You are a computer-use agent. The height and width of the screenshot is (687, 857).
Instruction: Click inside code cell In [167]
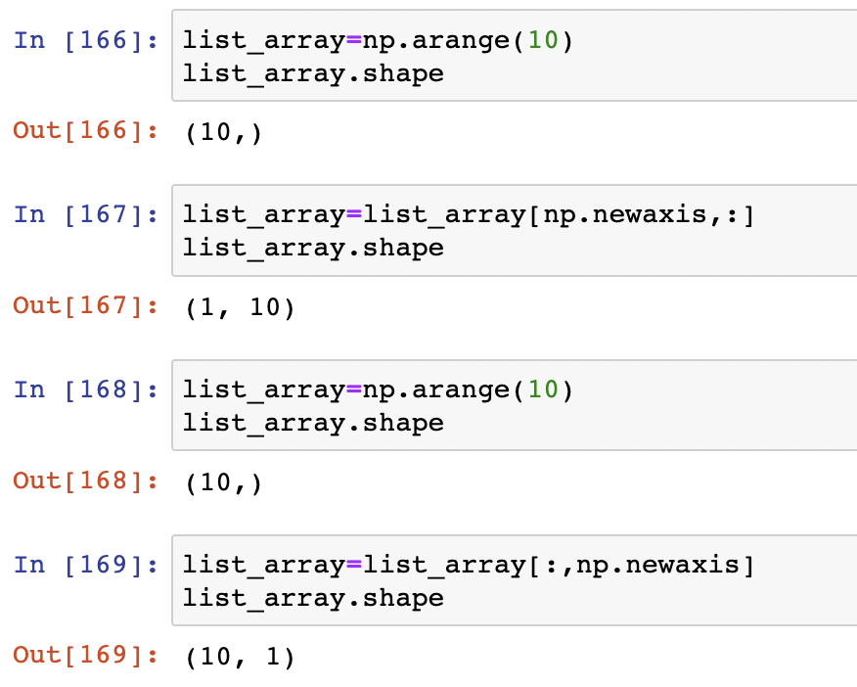click(x=515, y=231)
